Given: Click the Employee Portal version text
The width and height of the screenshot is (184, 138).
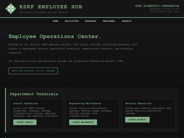Looking at the screenshot, I should [164, 9].
